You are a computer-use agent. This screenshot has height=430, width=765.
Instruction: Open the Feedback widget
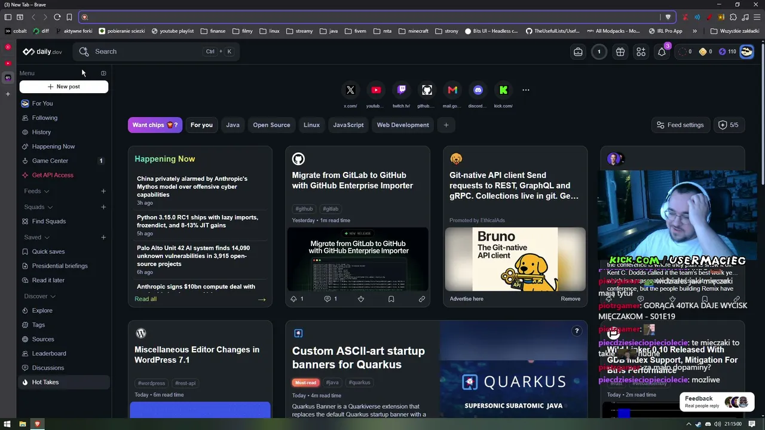717,402
